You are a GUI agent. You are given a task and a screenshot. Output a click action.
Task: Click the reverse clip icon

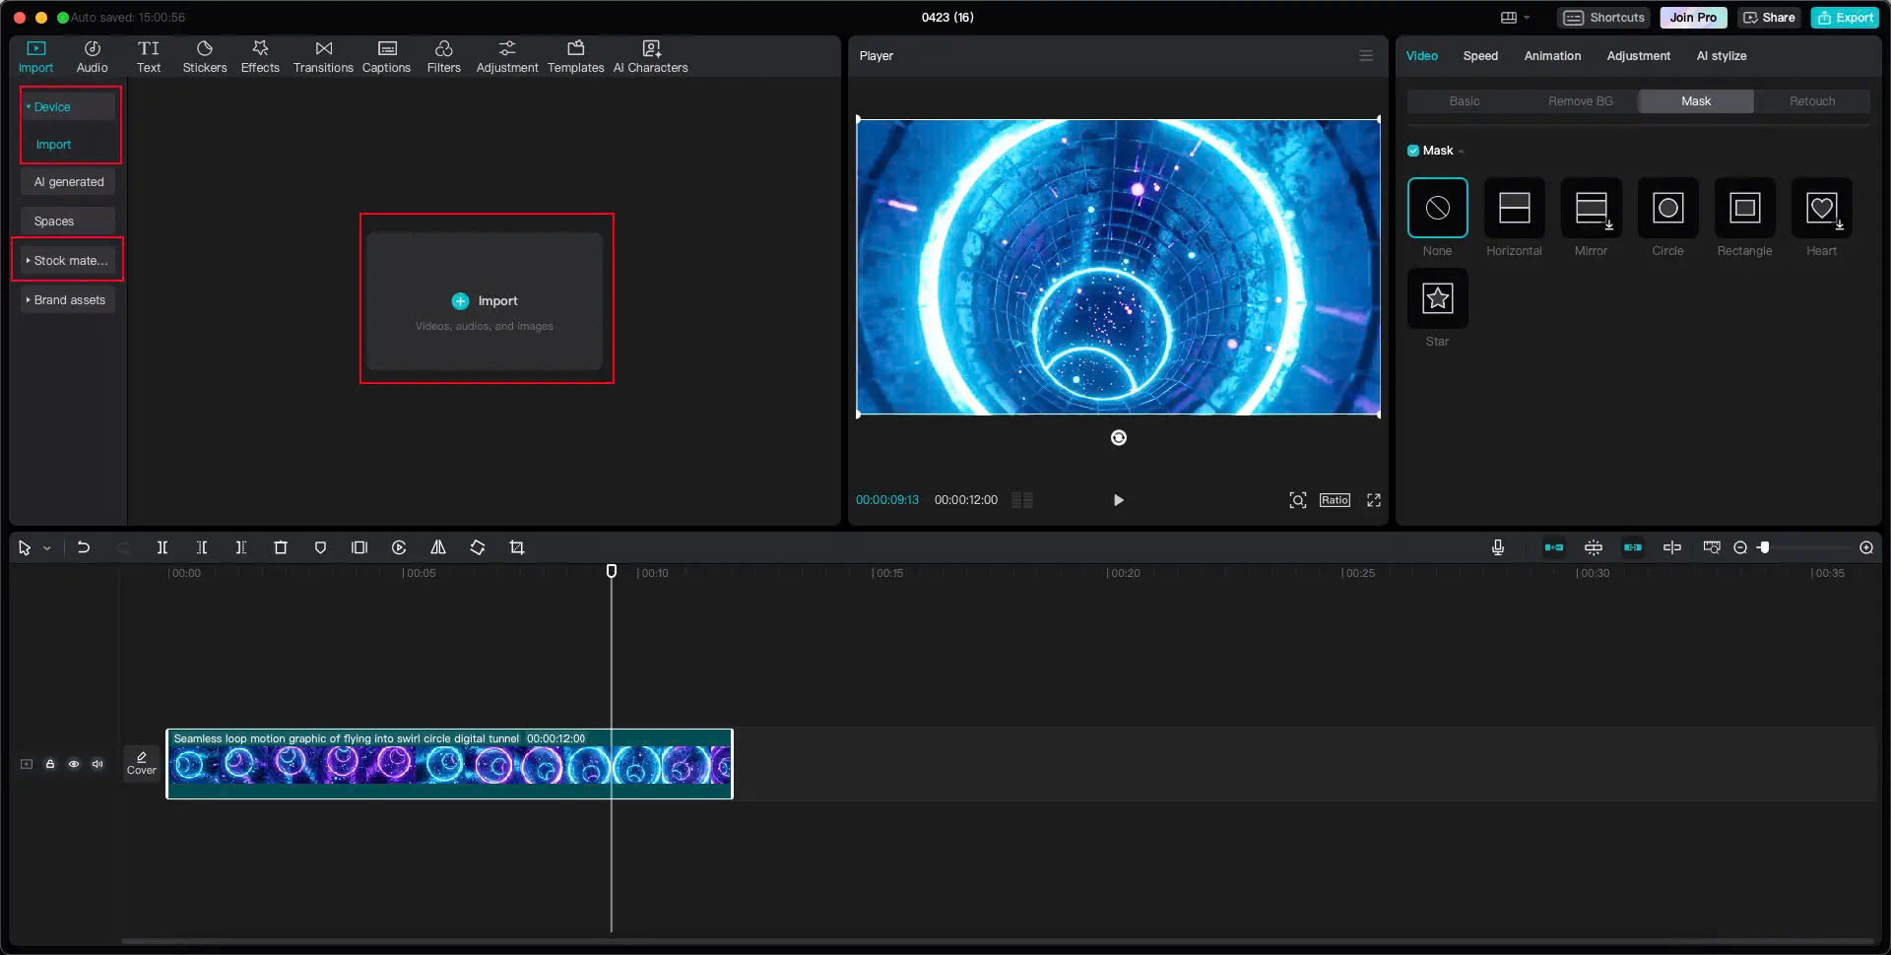399,547
